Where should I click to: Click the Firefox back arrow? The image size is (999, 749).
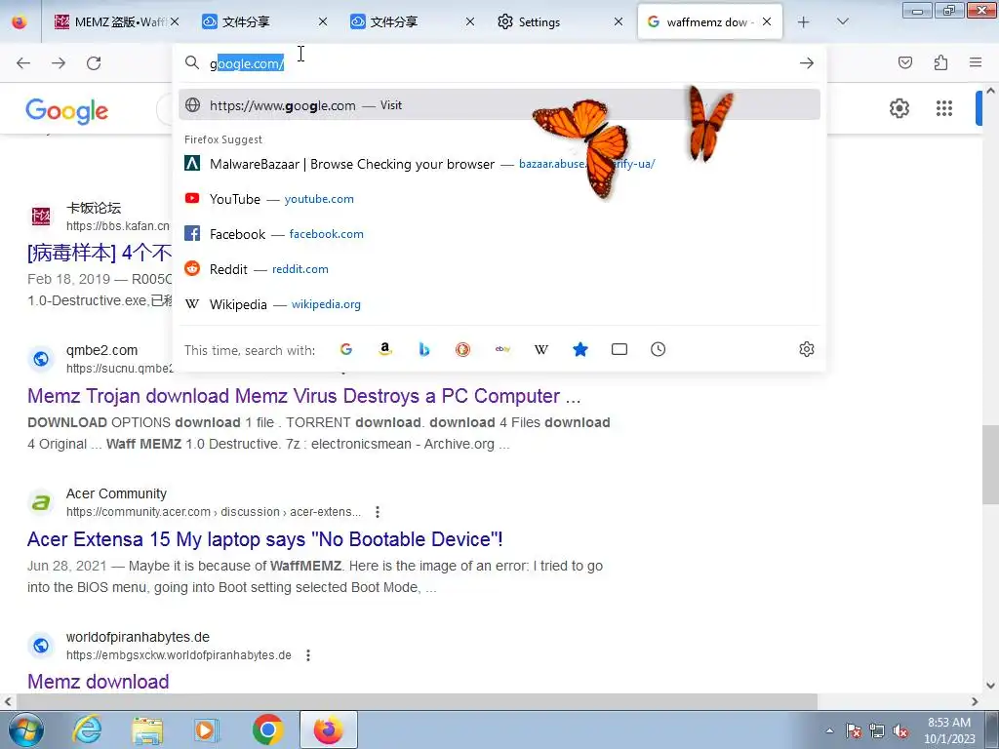(x=23, y=63)
